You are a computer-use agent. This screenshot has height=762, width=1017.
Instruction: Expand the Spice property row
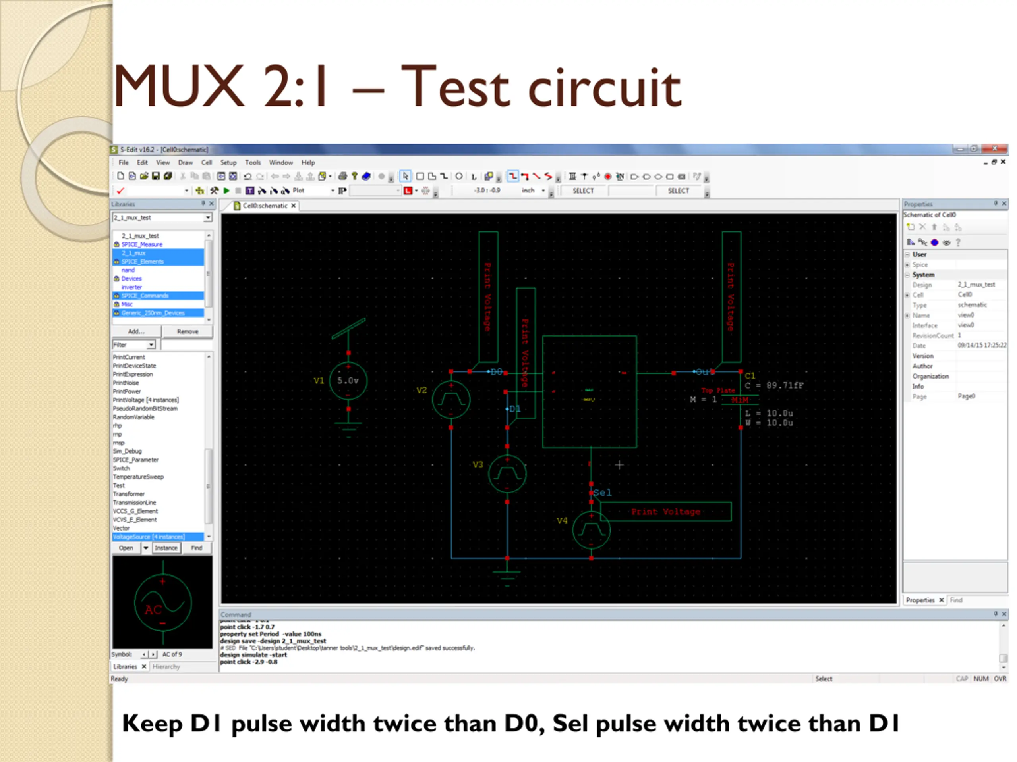[x=908, y=265]
